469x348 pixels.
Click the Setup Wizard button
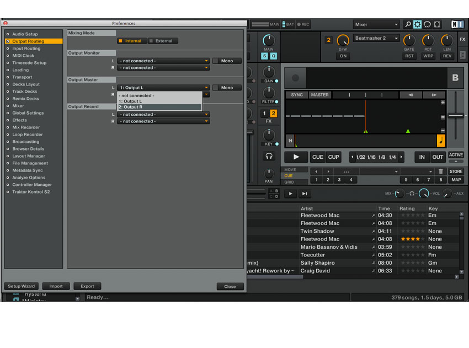click(x=21, y=286)
